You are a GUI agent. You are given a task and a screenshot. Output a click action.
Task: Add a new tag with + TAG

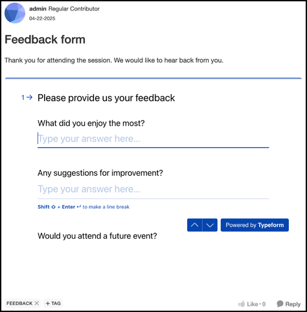click(53, 304)
